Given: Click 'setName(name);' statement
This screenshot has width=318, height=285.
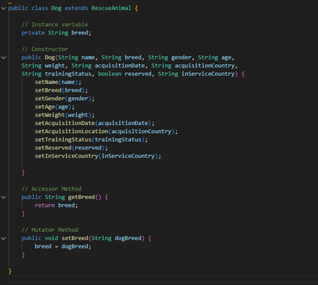Looking at the screenshot, I should point(58,82).
